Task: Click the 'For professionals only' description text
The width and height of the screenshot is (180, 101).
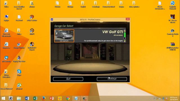Action: (x=103, y=41)
